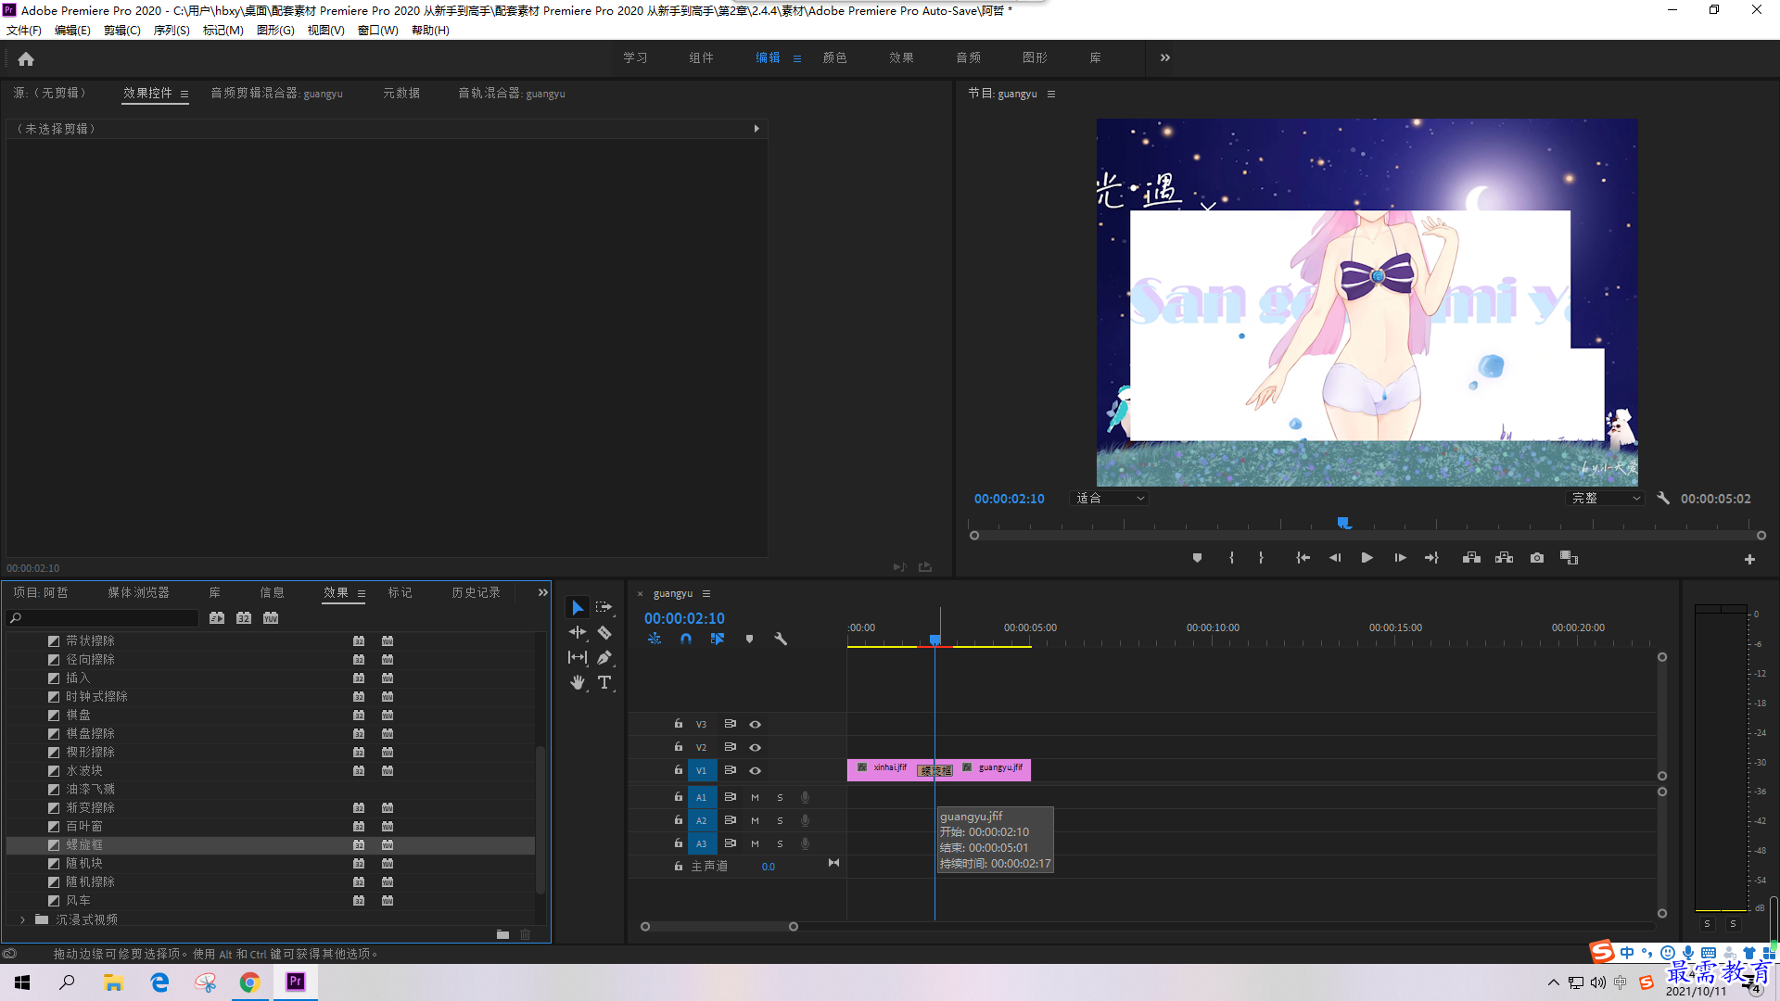Toggle V2 track output eye
1780x1001 pixels.
[x=755, y=747]
